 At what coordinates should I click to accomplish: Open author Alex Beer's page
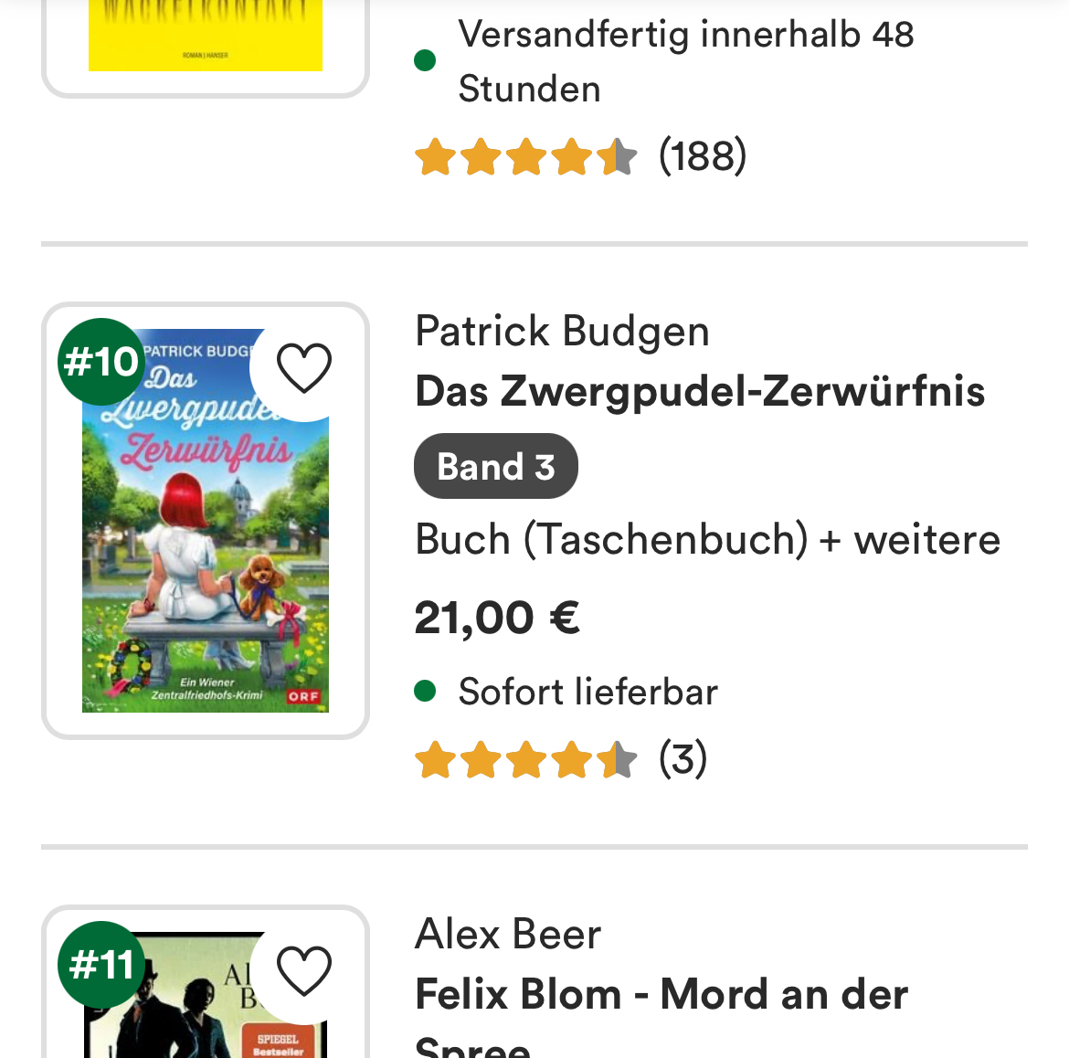tap(508, 934)
